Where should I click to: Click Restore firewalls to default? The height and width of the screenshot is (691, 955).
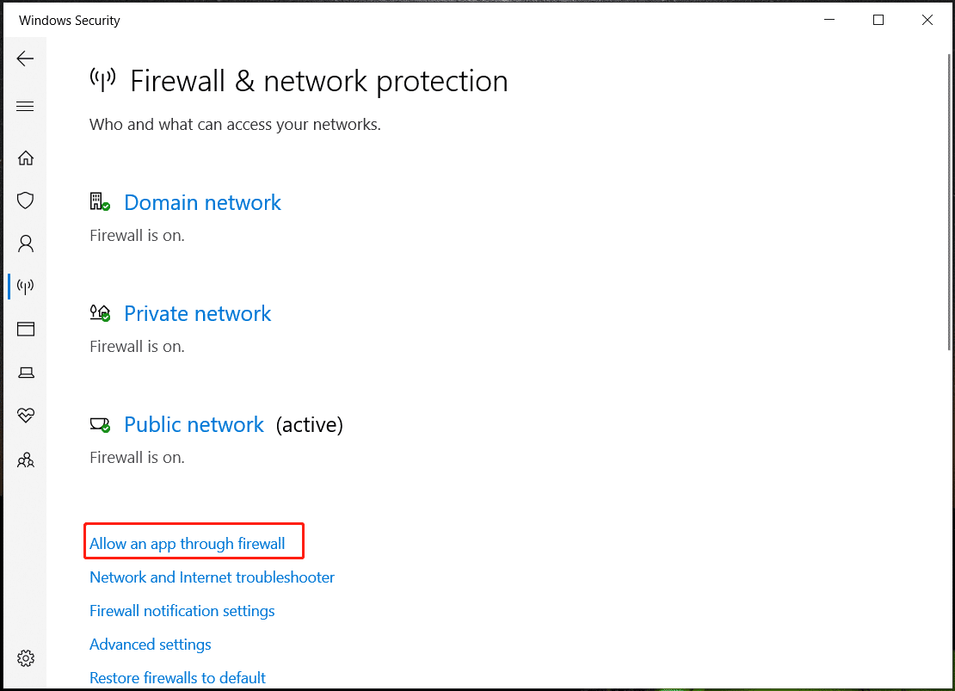[178, 678]
